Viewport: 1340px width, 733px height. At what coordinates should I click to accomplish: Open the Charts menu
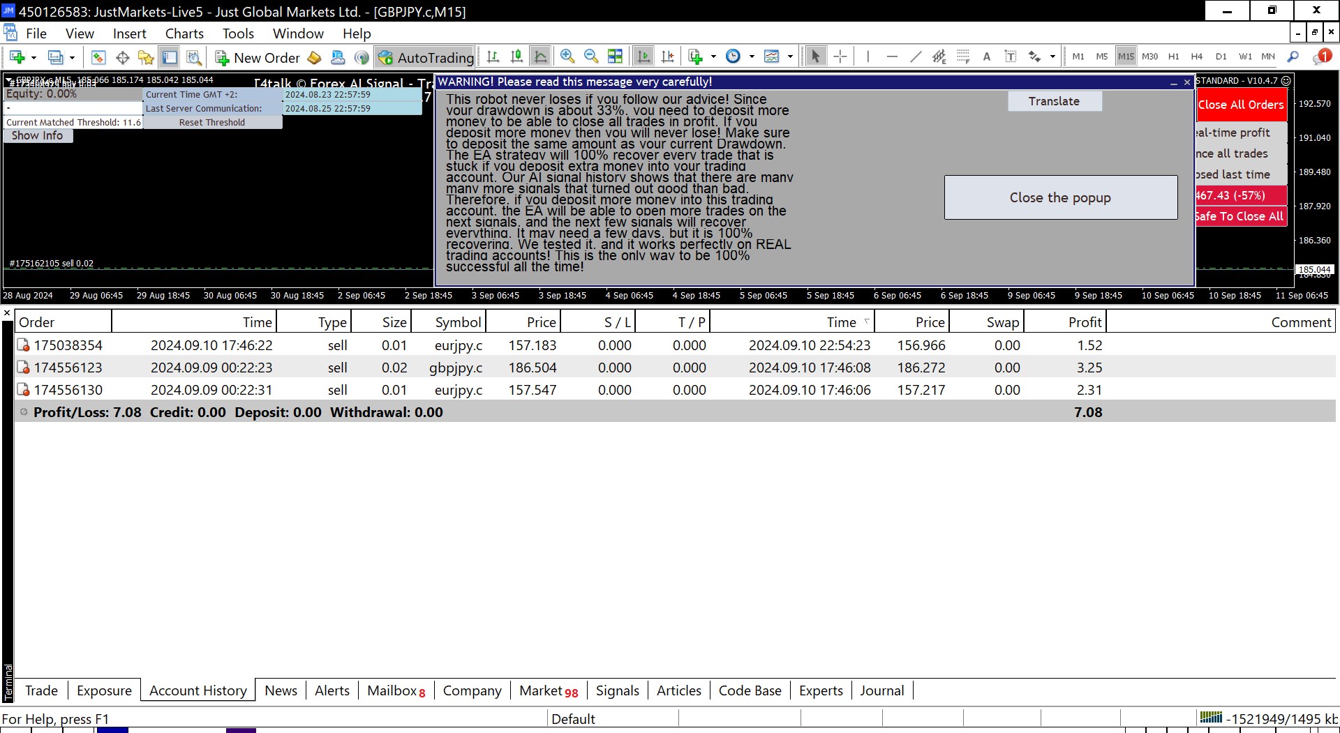pyautogui.click(x=184, y=33)
